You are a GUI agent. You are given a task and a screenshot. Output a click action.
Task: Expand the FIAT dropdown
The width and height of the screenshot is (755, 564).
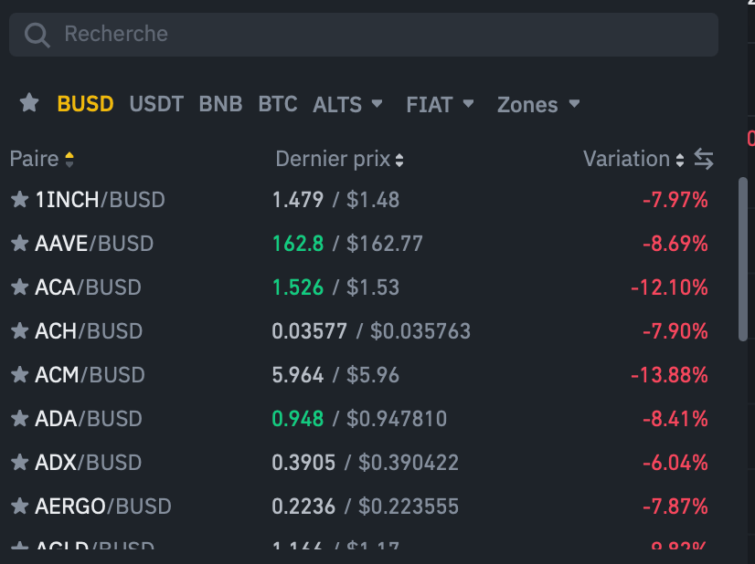[x=440, y=104]
